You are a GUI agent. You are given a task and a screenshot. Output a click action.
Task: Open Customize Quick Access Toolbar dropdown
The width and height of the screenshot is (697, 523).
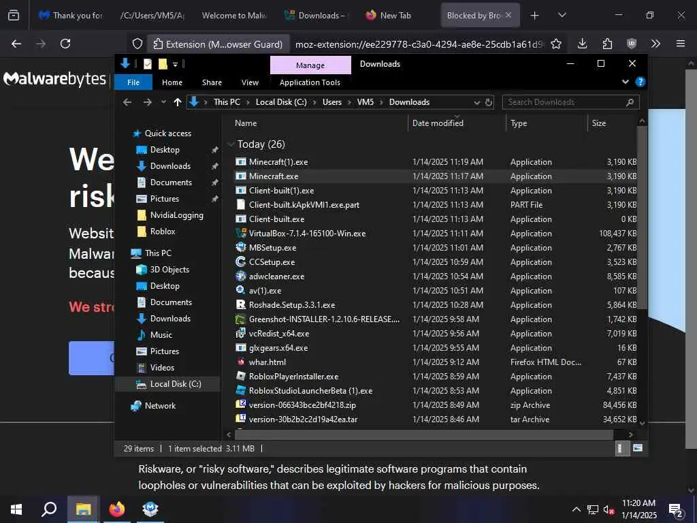[x=175, y=65]
